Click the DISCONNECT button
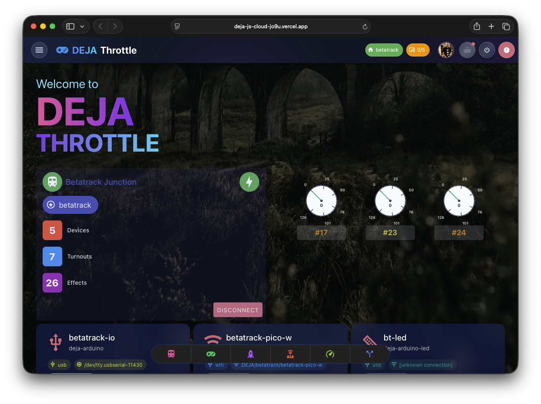 (238, 310)
